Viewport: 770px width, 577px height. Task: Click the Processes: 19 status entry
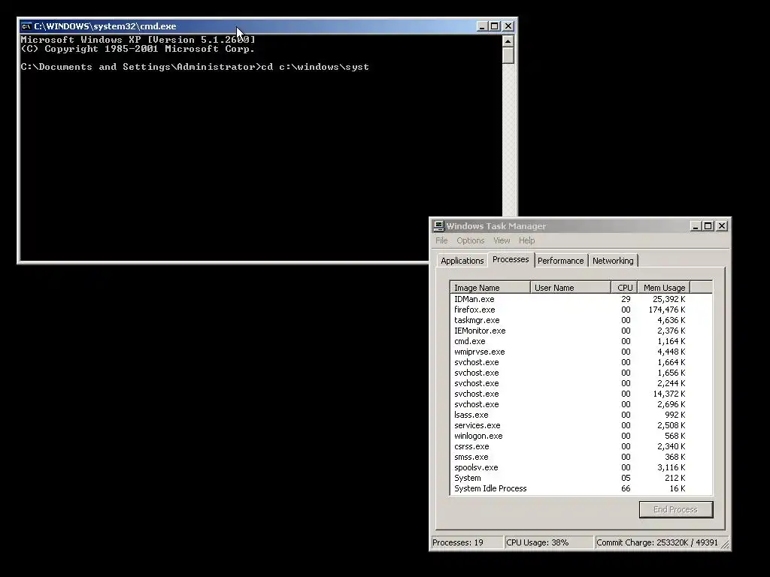tap(468, 542)
